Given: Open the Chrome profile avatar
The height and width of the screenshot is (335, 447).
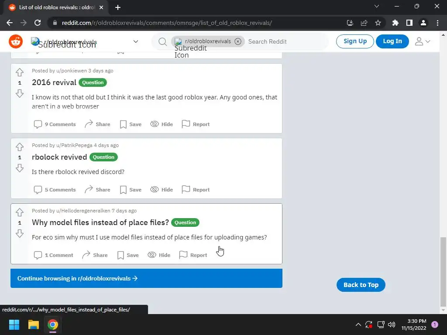Looking at the screenshot, I should pos(423,23).
